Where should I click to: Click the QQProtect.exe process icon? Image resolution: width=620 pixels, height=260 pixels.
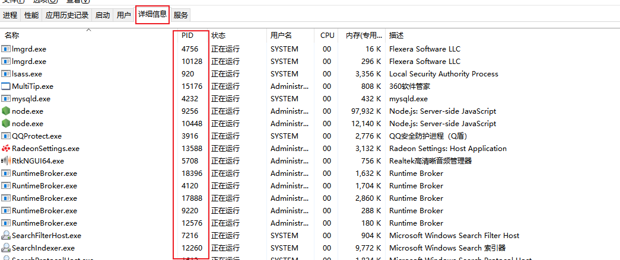5,136
